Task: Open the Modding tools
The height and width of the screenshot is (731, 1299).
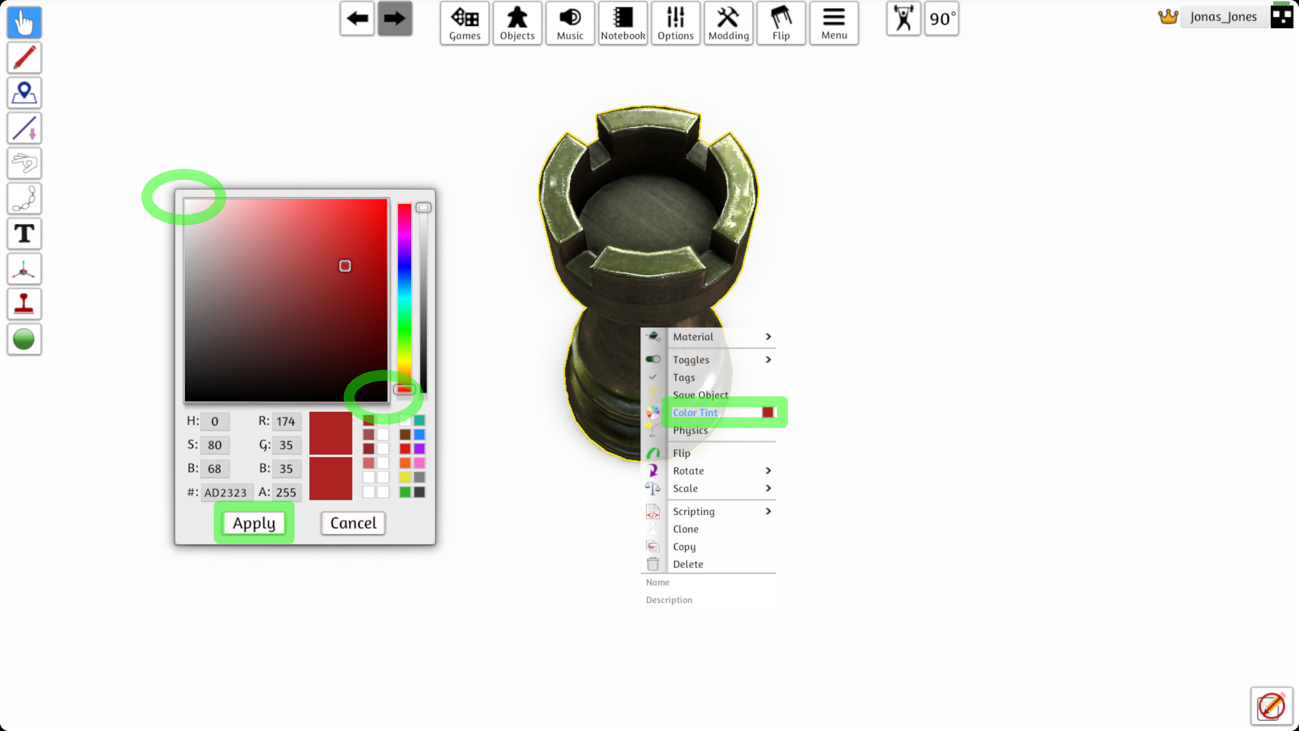Action: (728, 23)
